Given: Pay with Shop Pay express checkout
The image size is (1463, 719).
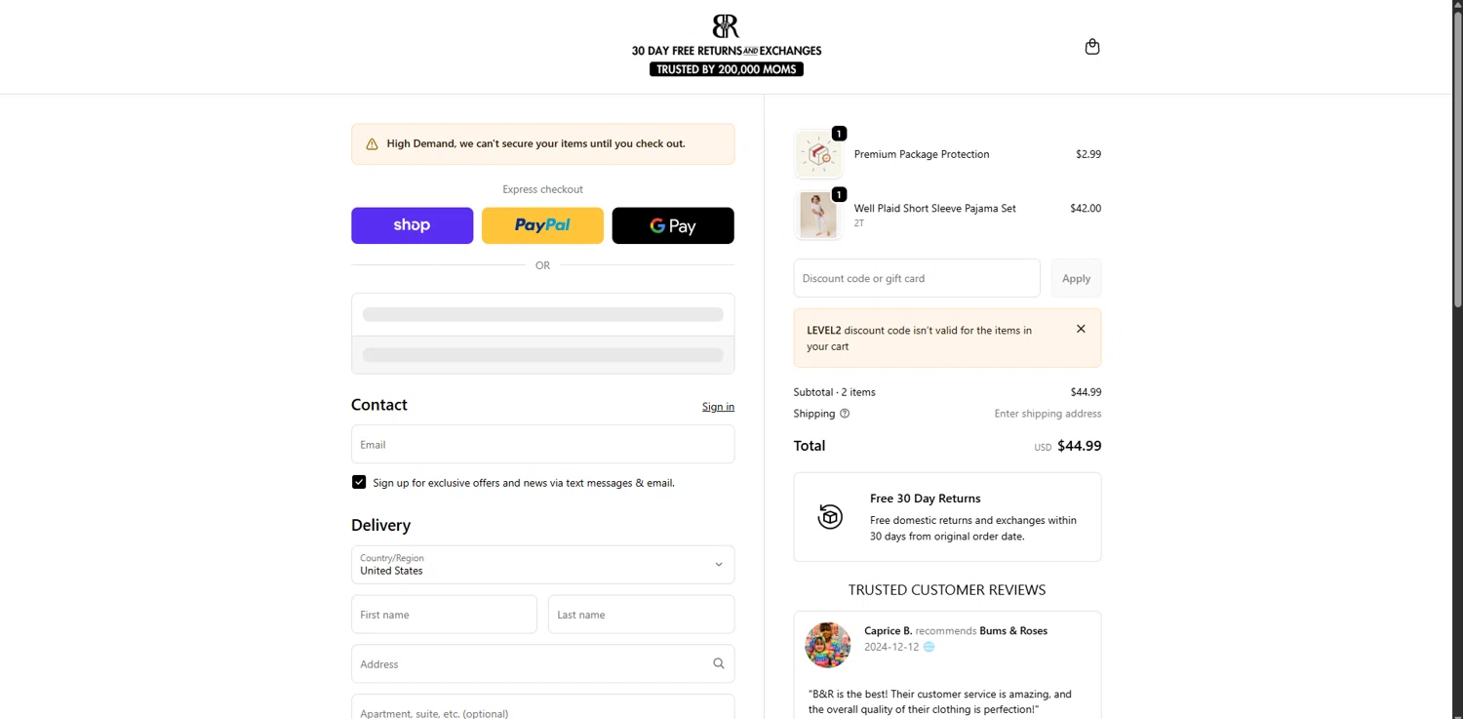Looking at the screenshot, I should point(412,225).
